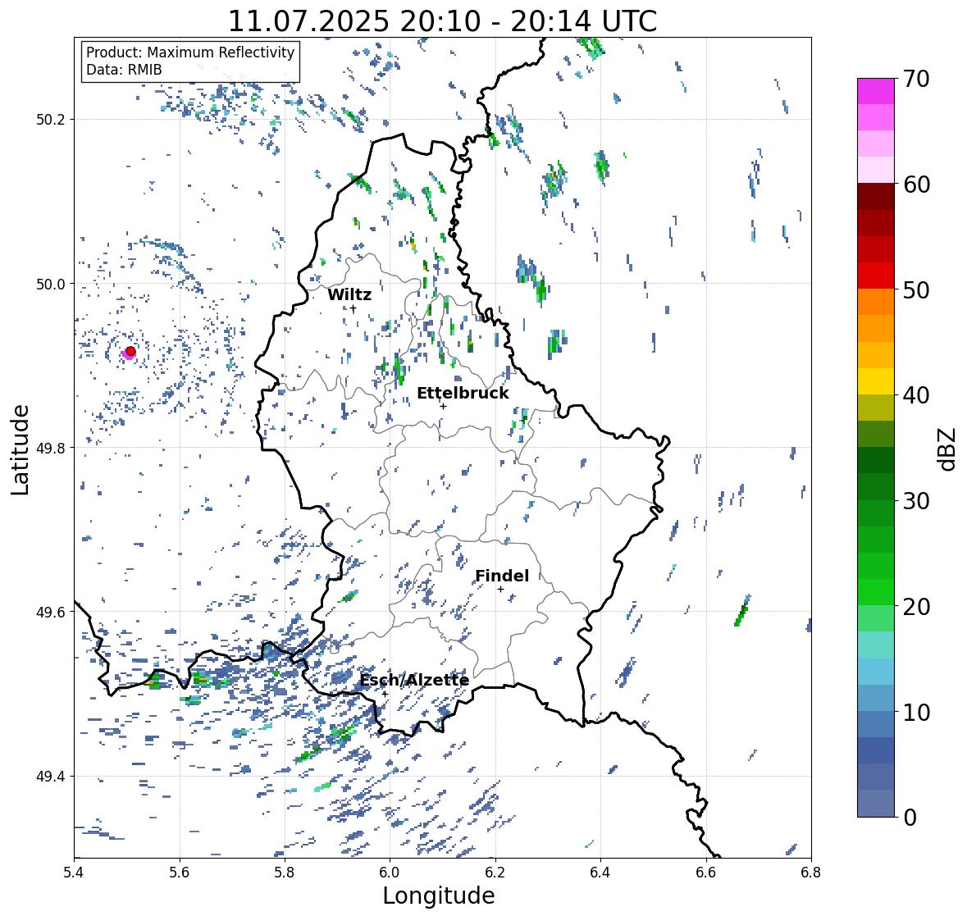The image size is (967, 916).
Task: Click the 50 label on the colorbar
Action: pyautogui.click(x=916, y=289)
